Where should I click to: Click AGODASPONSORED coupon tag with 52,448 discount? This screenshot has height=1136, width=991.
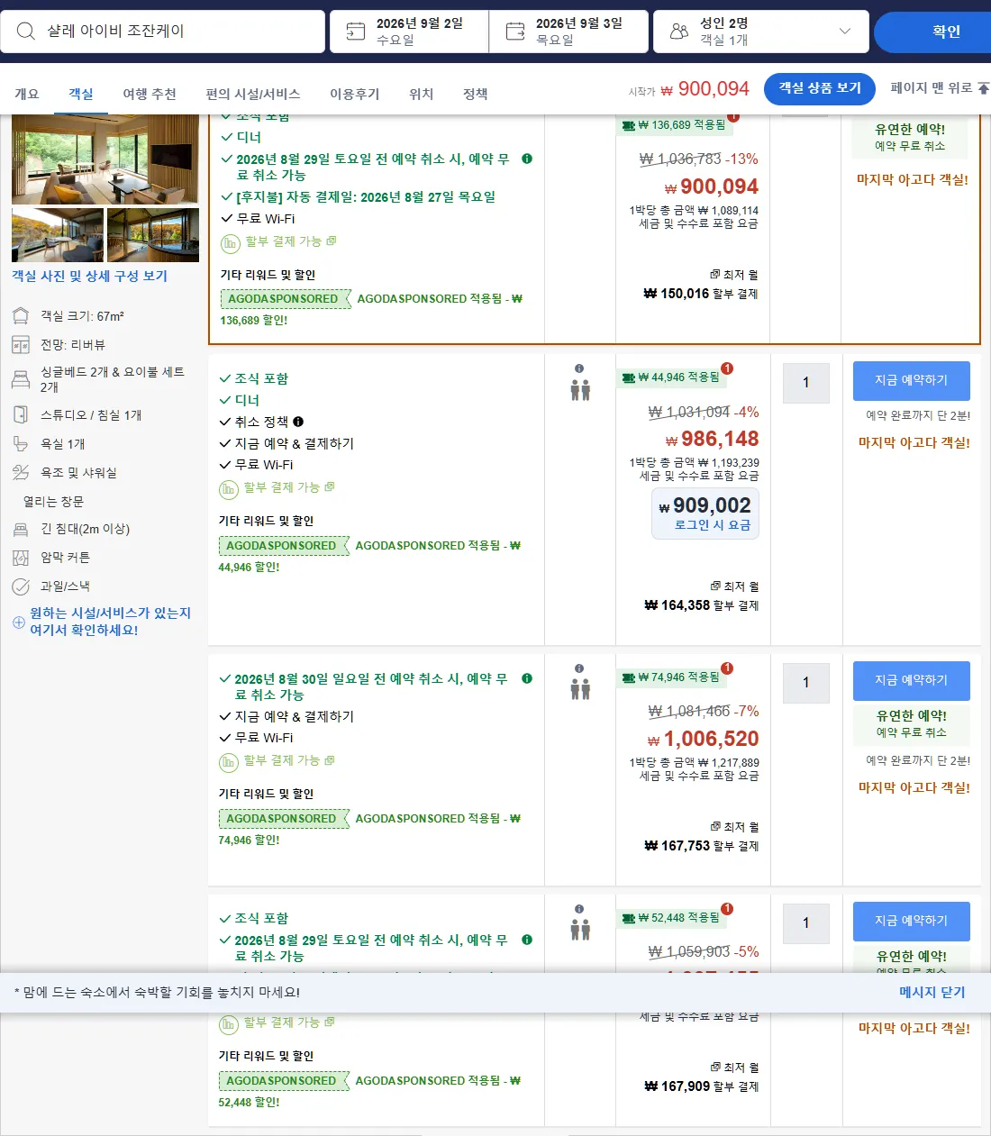point(283,1081)
